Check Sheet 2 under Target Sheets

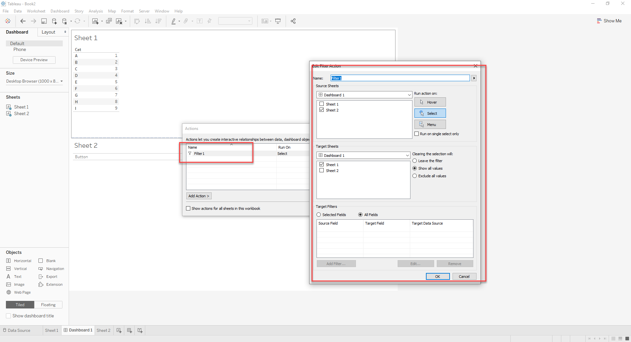pos(322,170)
